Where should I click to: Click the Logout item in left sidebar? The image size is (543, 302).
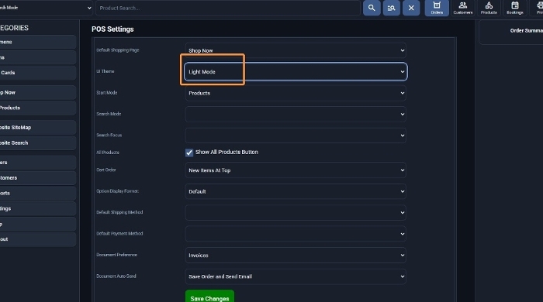38,239
